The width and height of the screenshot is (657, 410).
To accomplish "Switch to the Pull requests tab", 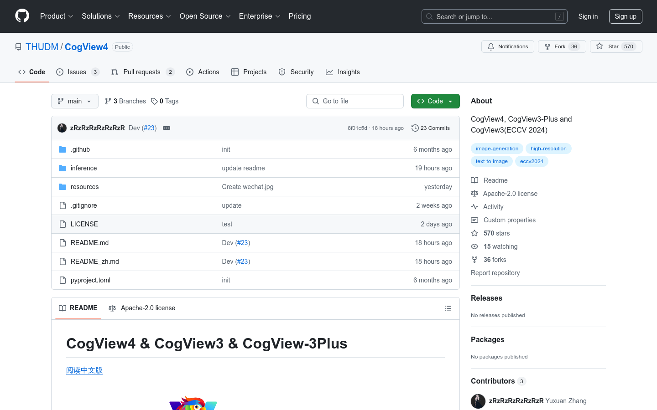I will 143,72.
